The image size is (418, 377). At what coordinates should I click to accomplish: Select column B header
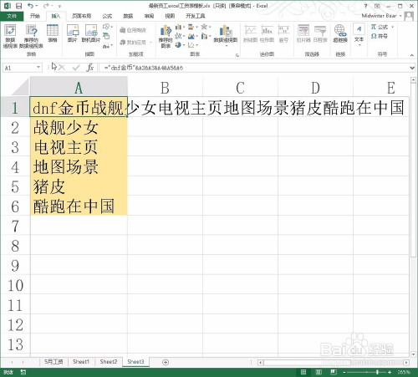165,88
